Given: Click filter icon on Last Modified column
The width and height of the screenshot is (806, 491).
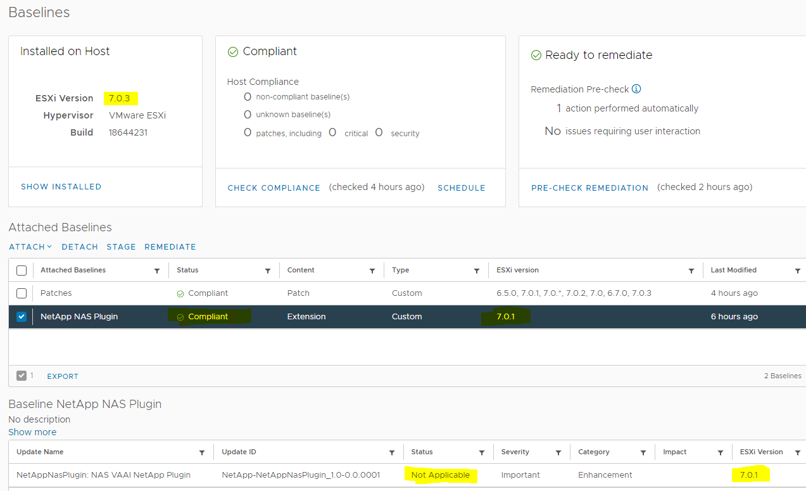Looking at the screenshot, I should coord(797,271).
